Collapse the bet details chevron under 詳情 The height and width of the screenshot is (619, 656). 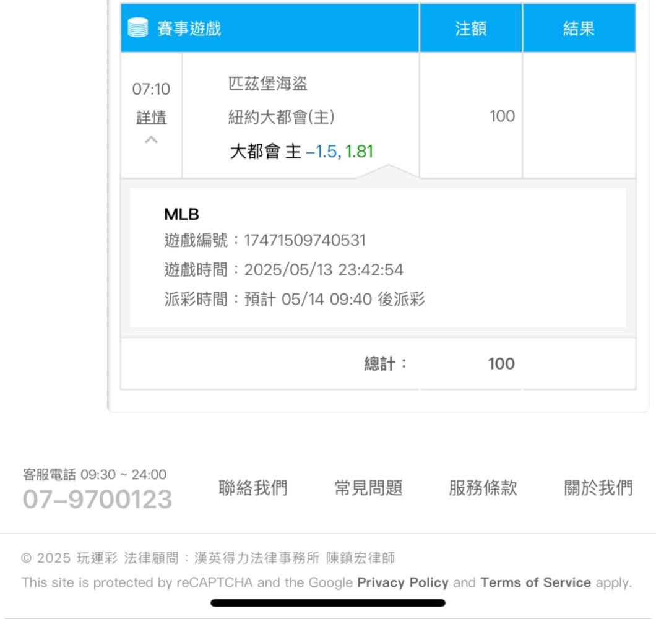click(151, 140)
